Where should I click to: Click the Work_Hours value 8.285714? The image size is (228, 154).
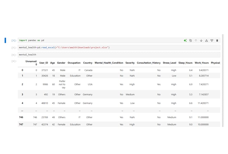[204, 76]
